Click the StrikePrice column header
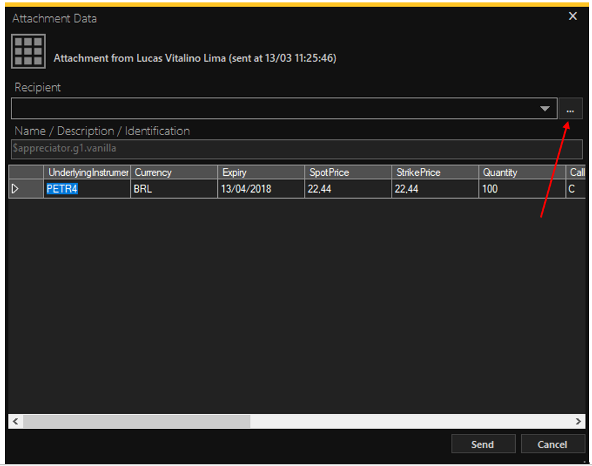 [435, 173]
